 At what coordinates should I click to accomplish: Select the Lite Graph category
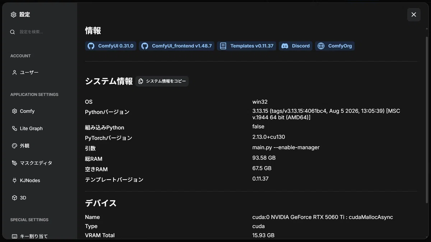point(40,129)
